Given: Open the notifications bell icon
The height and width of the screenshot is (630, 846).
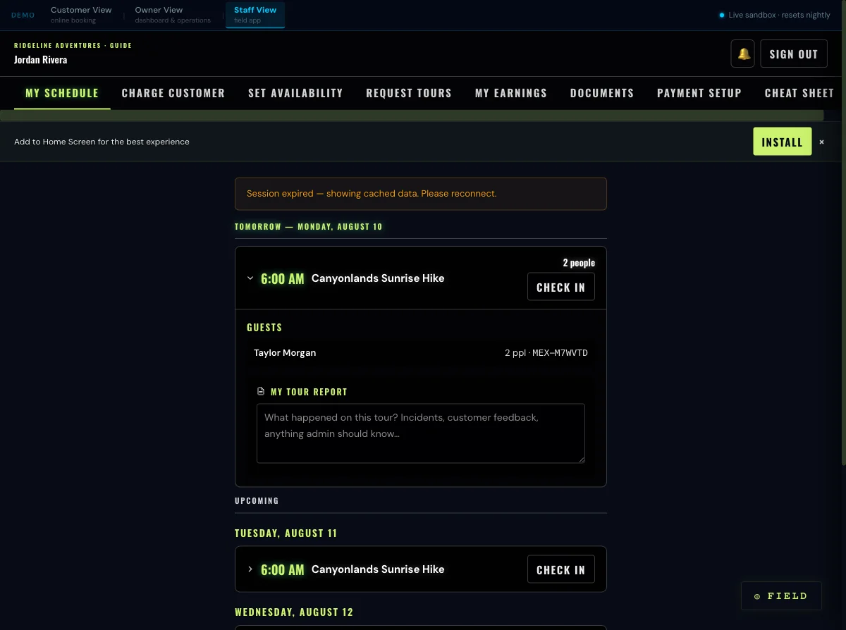Looking at the screenshot, I should click(743, 54).
